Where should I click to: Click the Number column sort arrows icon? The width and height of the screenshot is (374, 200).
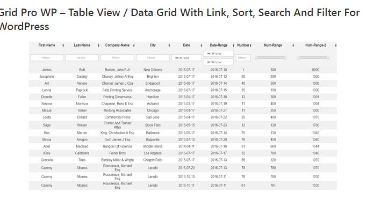click(x=250, y=46)
